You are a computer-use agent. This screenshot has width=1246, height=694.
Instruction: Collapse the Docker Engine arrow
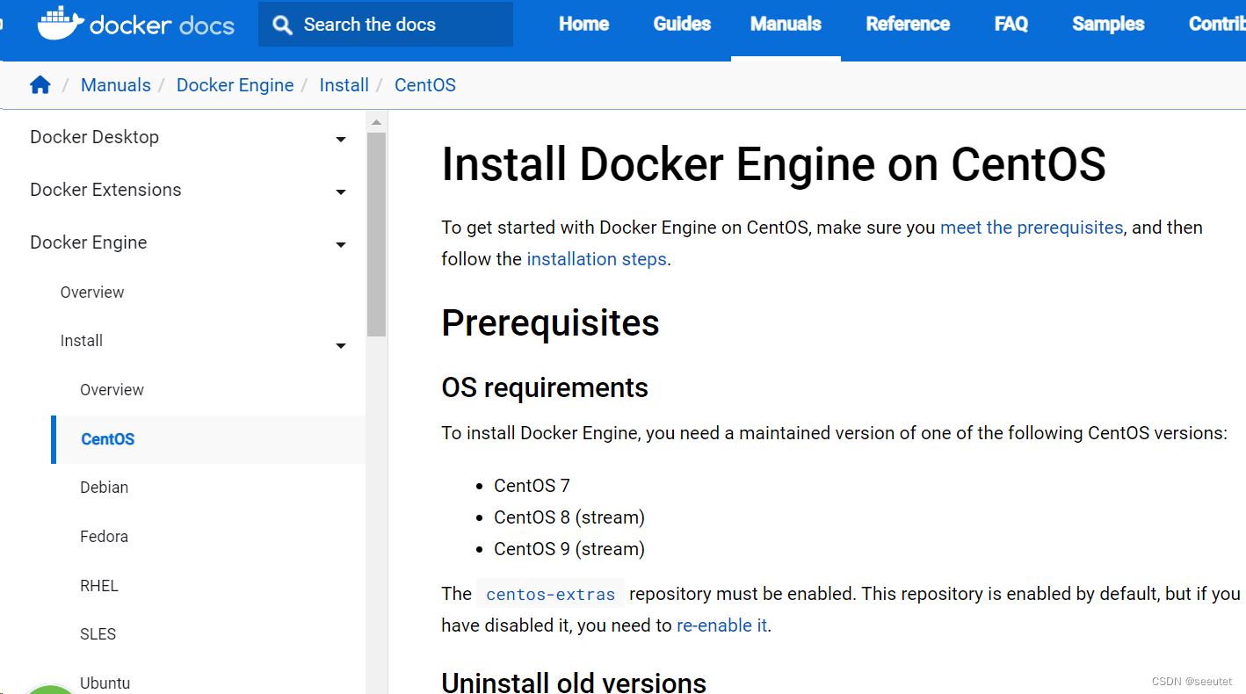(x=341, y=244)
